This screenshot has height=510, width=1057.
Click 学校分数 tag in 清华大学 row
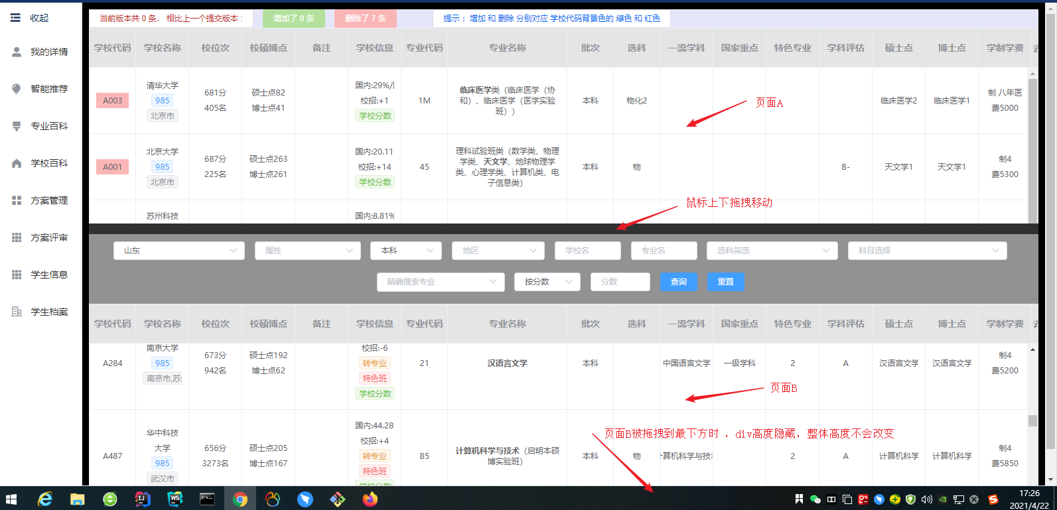click(375, 116)
